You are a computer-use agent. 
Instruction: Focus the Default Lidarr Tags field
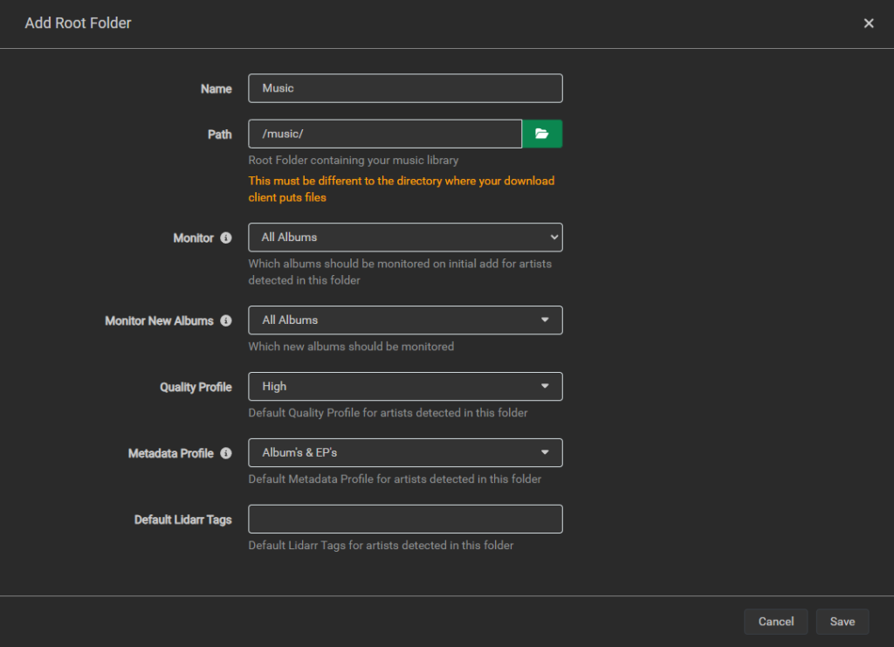coord(405,519)
